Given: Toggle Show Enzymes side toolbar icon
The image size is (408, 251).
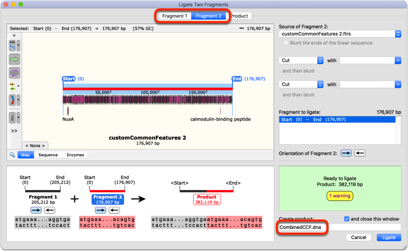Looking at the screenshot, I should pos(12,46).
